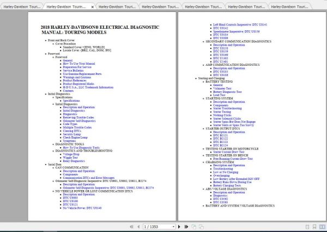The image size is (327, 232).
Task: Go to next page arrow
Action: pos(179,227)
